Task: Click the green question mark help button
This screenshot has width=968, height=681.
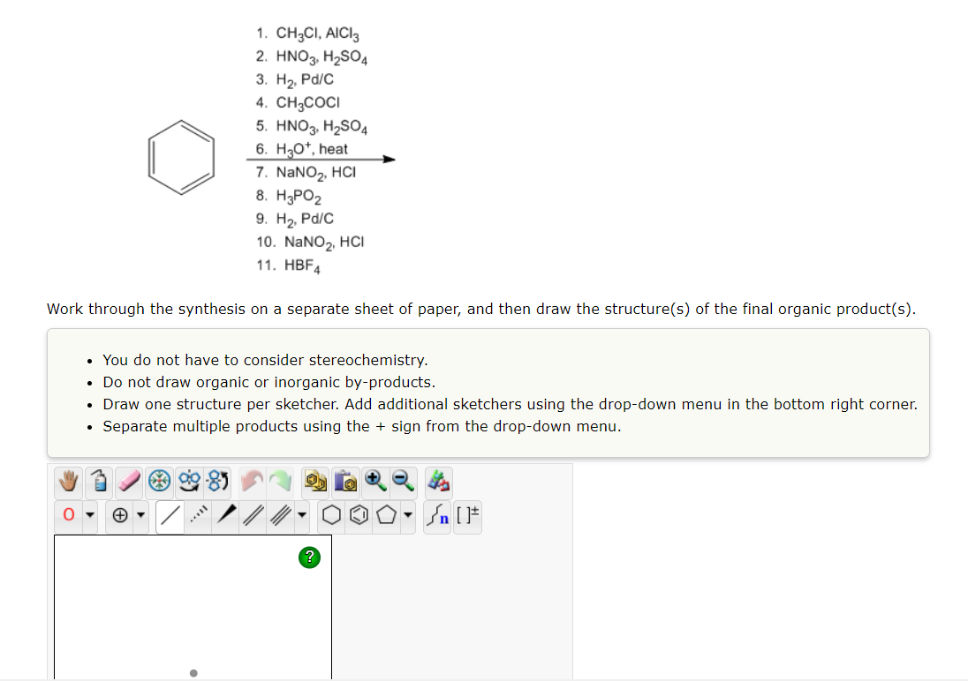Action: (x=308, y=557)
